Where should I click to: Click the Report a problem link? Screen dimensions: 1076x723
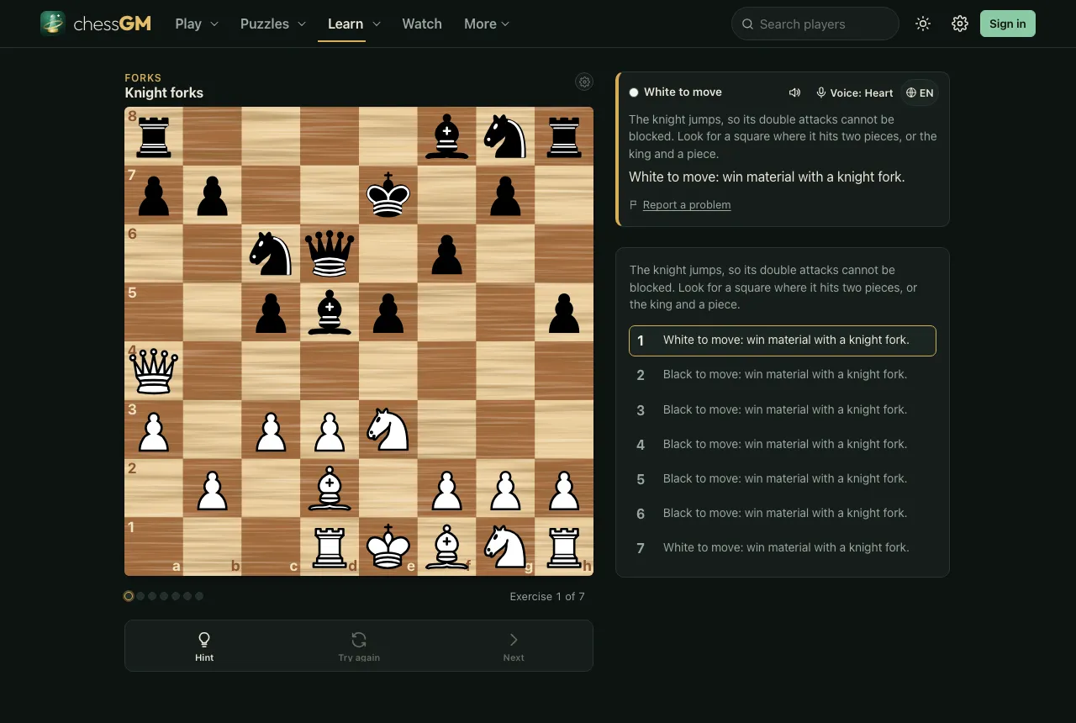pos(687,204)
